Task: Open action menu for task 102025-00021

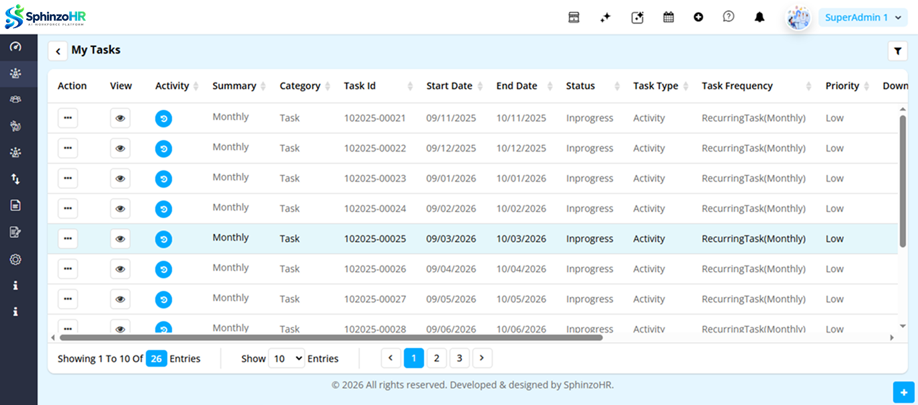Action: click(68, 118)
